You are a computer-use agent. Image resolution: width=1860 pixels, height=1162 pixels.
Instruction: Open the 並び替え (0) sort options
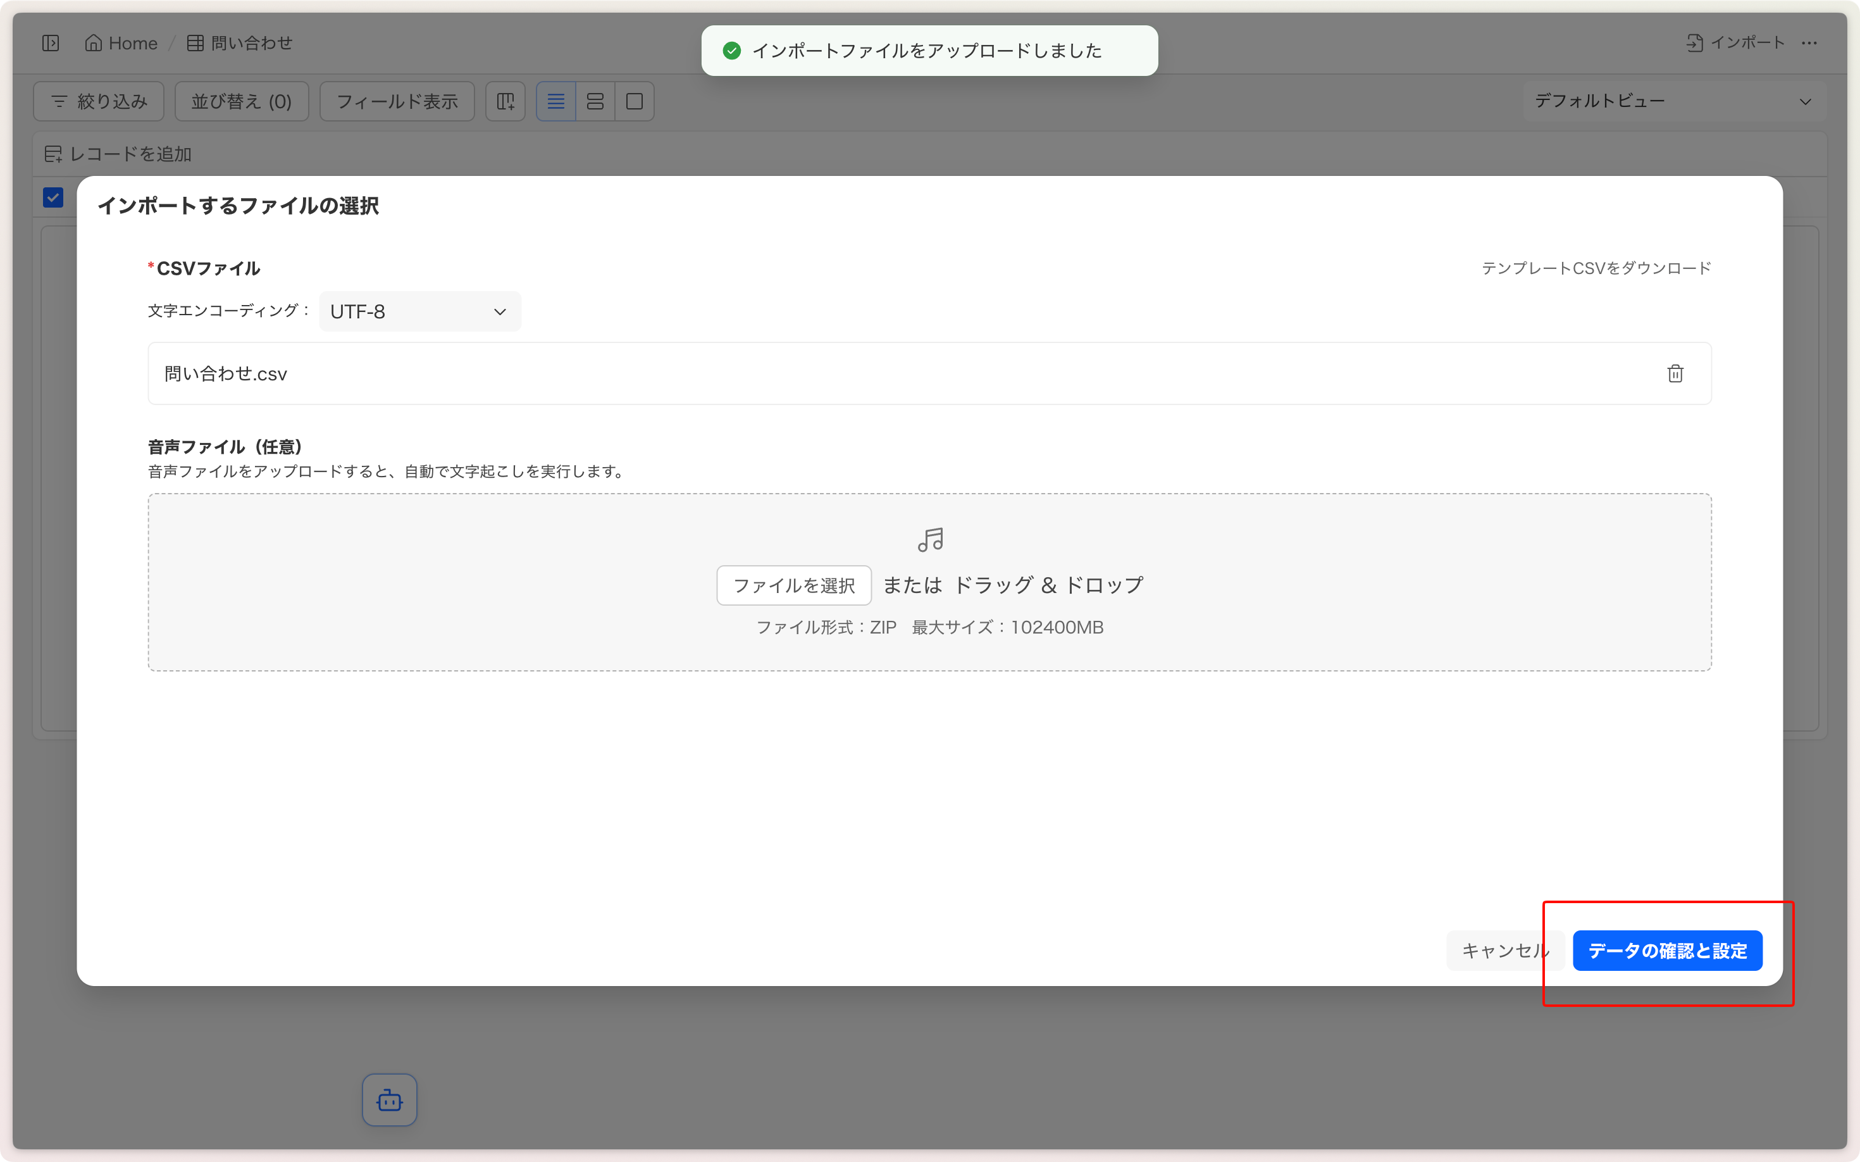pos(241,101)
